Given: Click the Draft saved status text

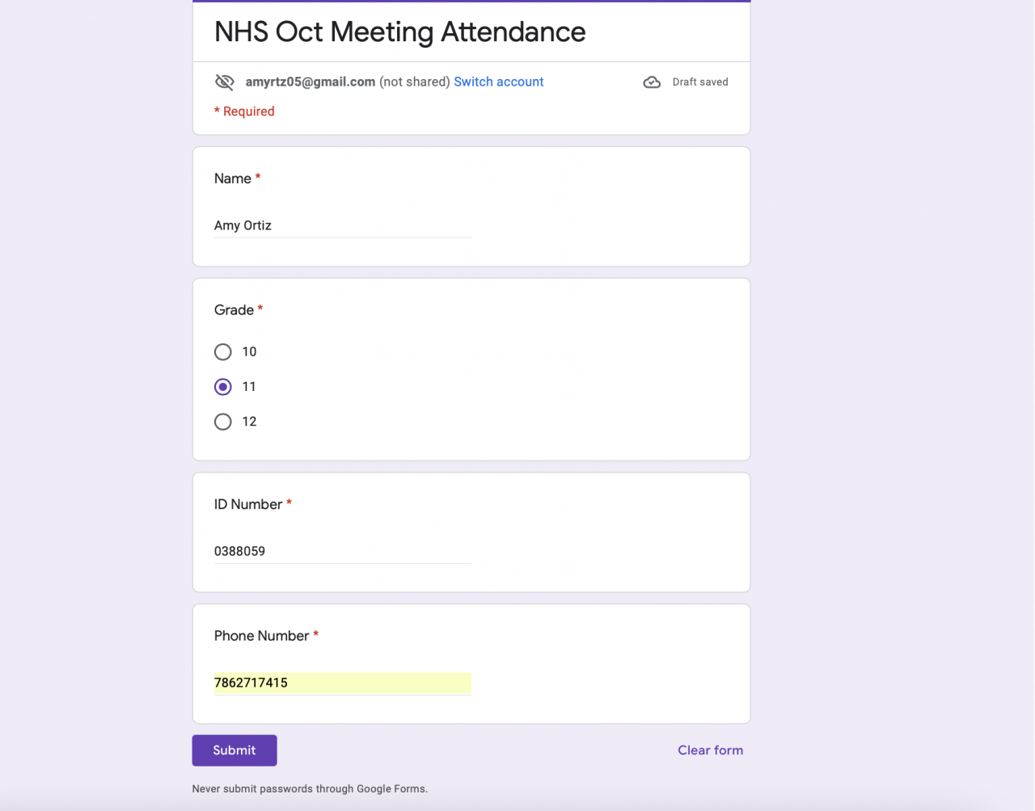Looking at the screenshot, I should (700, 82).
